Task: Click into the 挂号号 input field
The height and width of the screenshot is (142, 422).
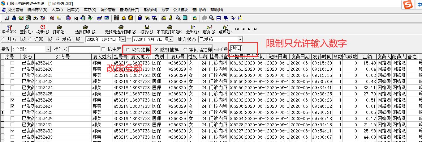Action: click(x=84, y=49)
